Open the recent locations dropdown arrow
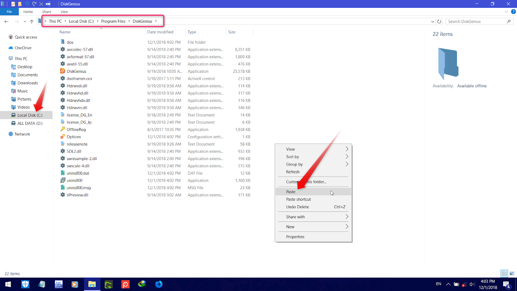This screenshot has height=291, width=517. [25, 22]
